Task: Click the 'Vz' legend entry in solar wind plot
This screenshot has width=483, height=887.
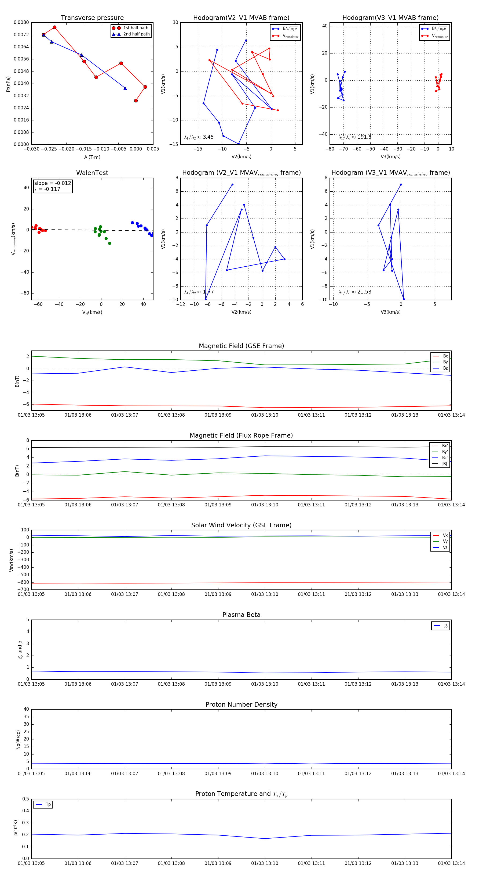Action: (x=440, y=548)
